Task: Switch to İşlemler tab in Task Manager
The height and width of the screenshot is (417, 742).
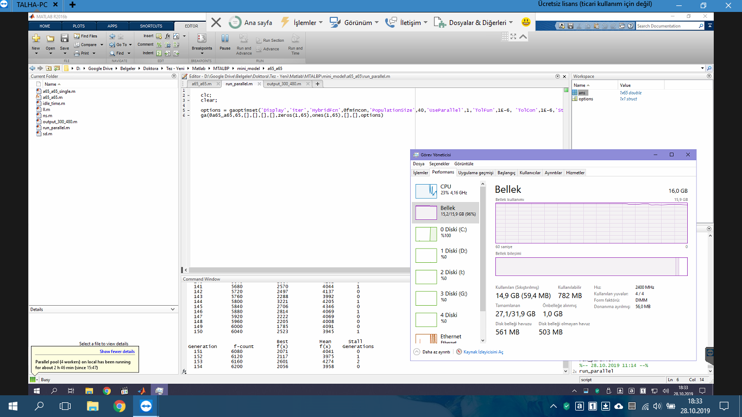Action: click(420, 173)
